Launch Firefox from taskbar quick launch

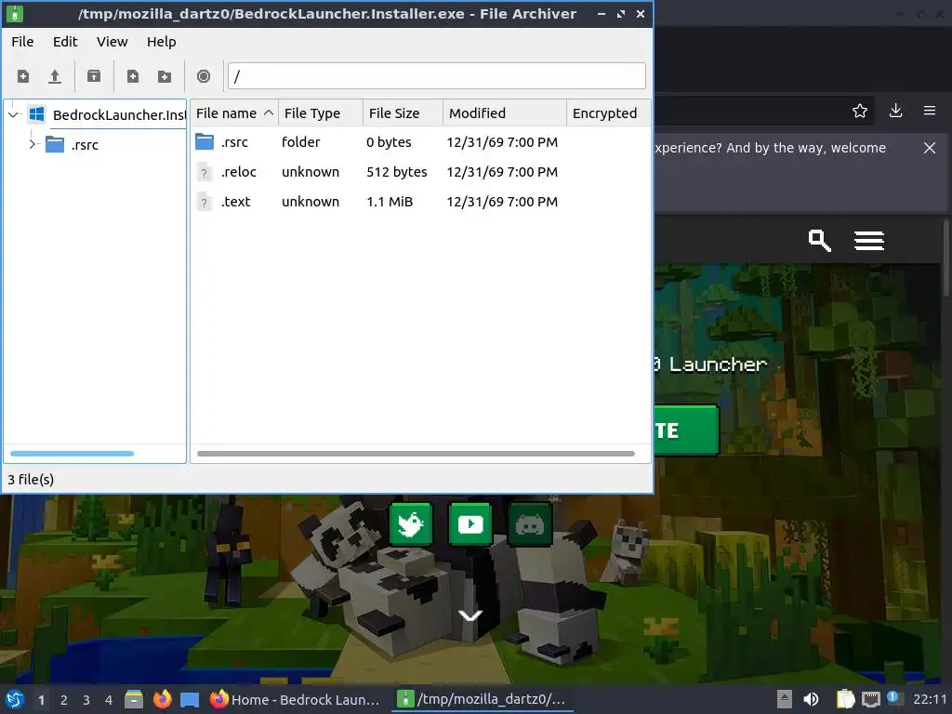point(162,699)
